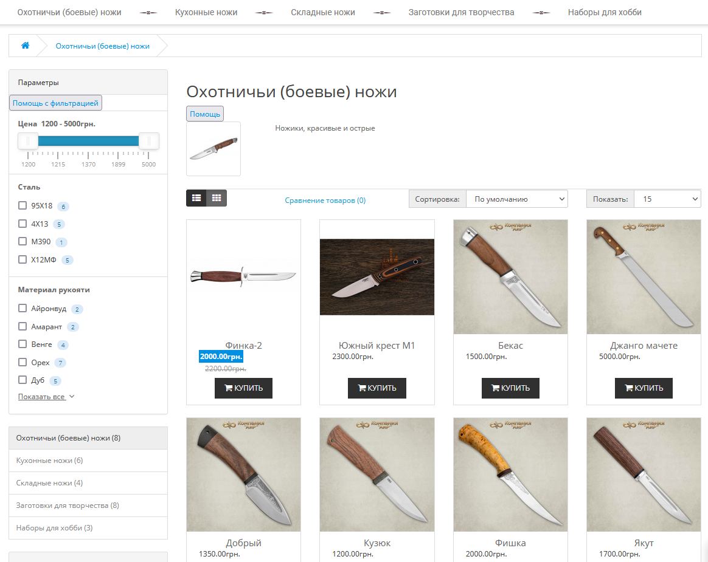Open the Якут product thumbnail
The height and width of the screenshot is (562, 708).
tap(644, 474)
